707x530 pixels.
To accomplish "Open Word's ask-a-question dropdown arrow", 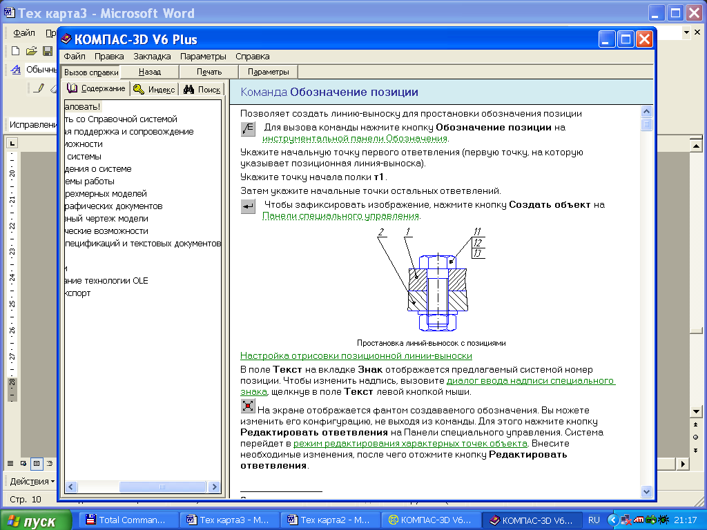I will (x=686, y=32).
